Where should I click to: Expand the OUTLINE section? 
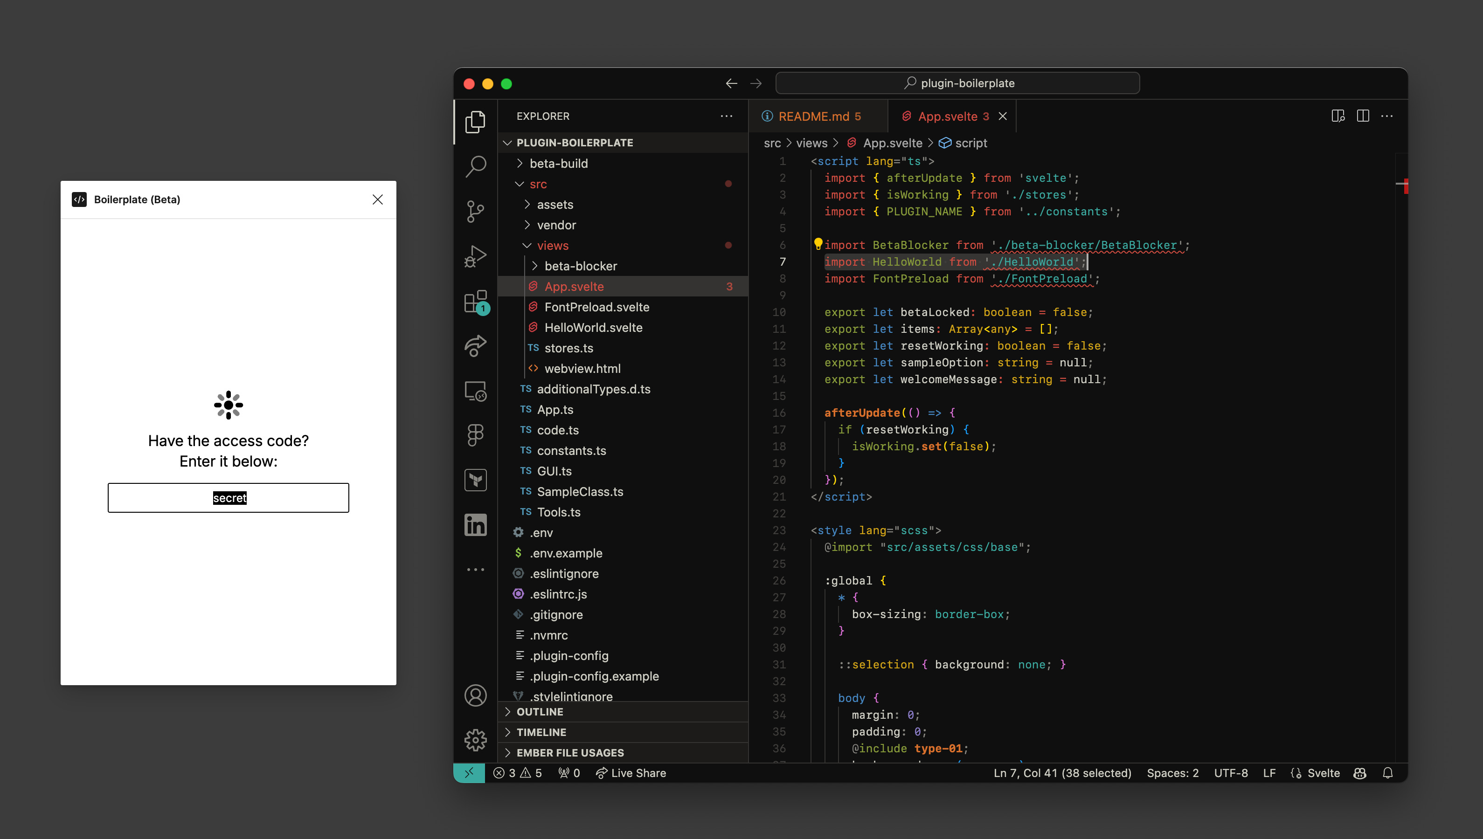point(540,712)
